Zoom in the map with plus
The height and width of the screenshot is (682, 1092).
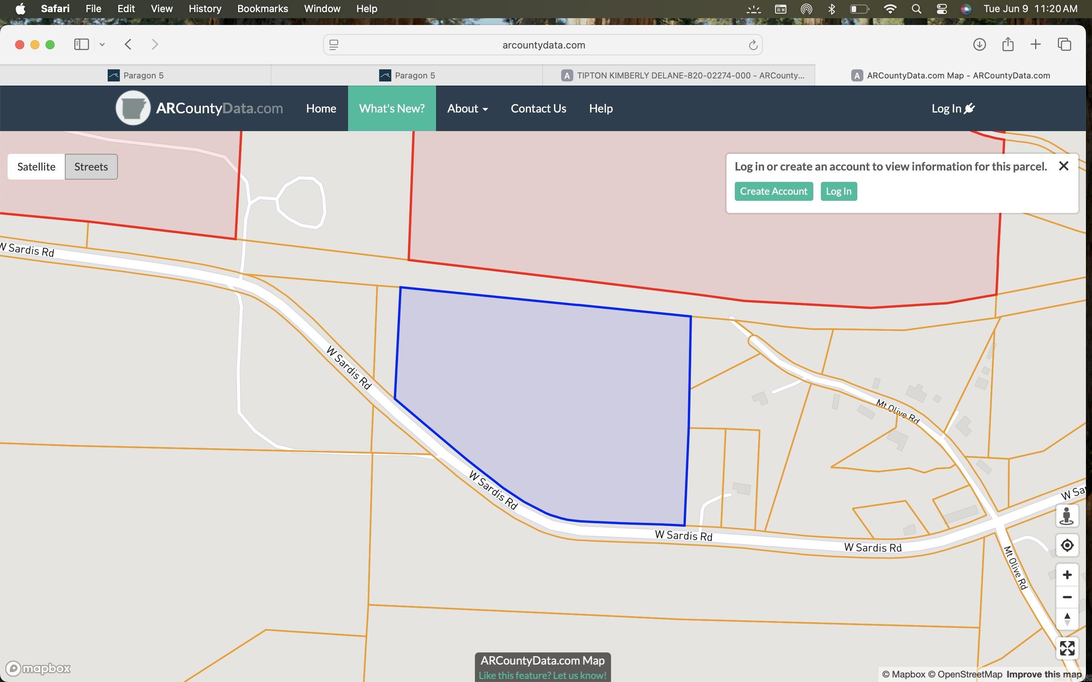click(1067, 575)
